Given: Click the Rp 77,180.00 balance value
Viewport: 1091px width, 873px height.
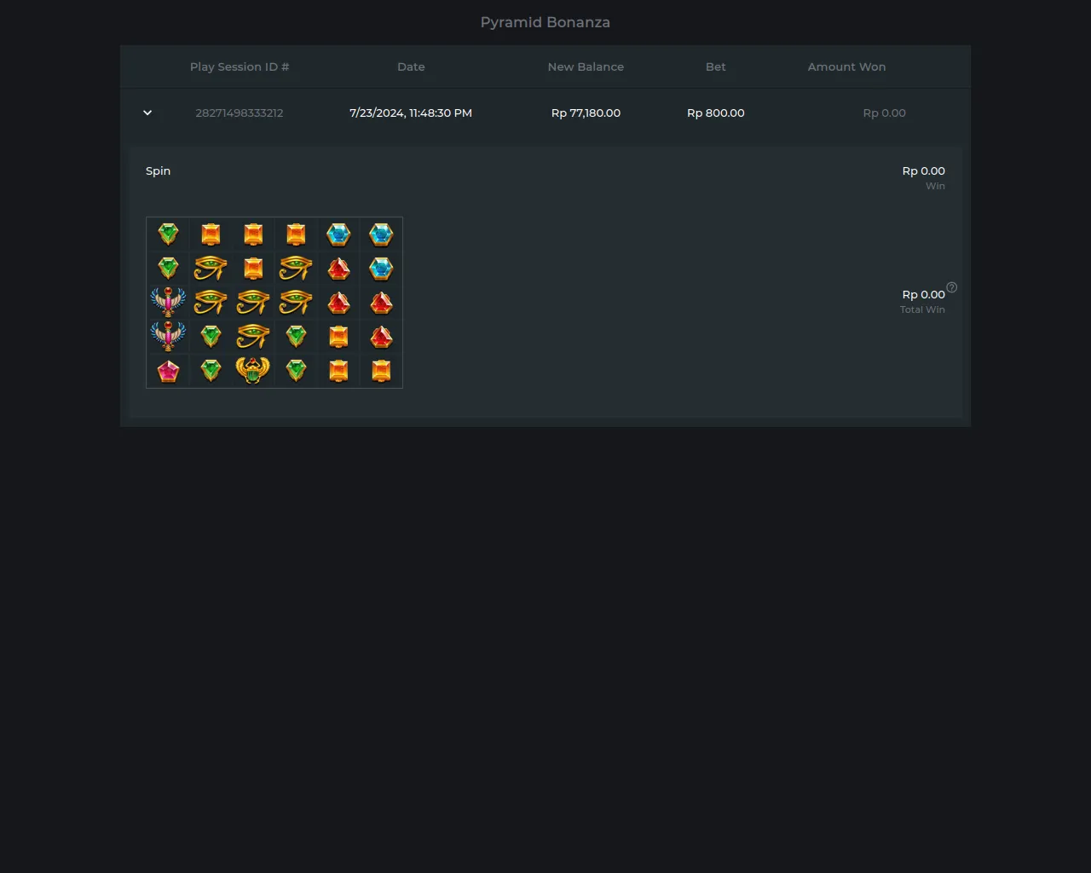Looking at the screenshot, I should click(x=586, y=113).
